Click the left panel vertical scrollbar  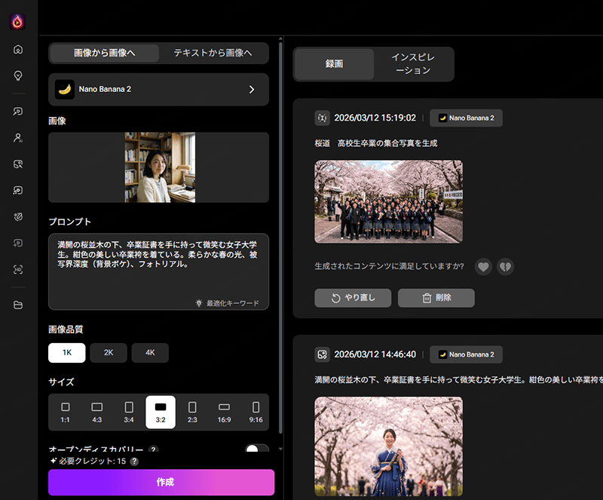click(x=281, y=226)
